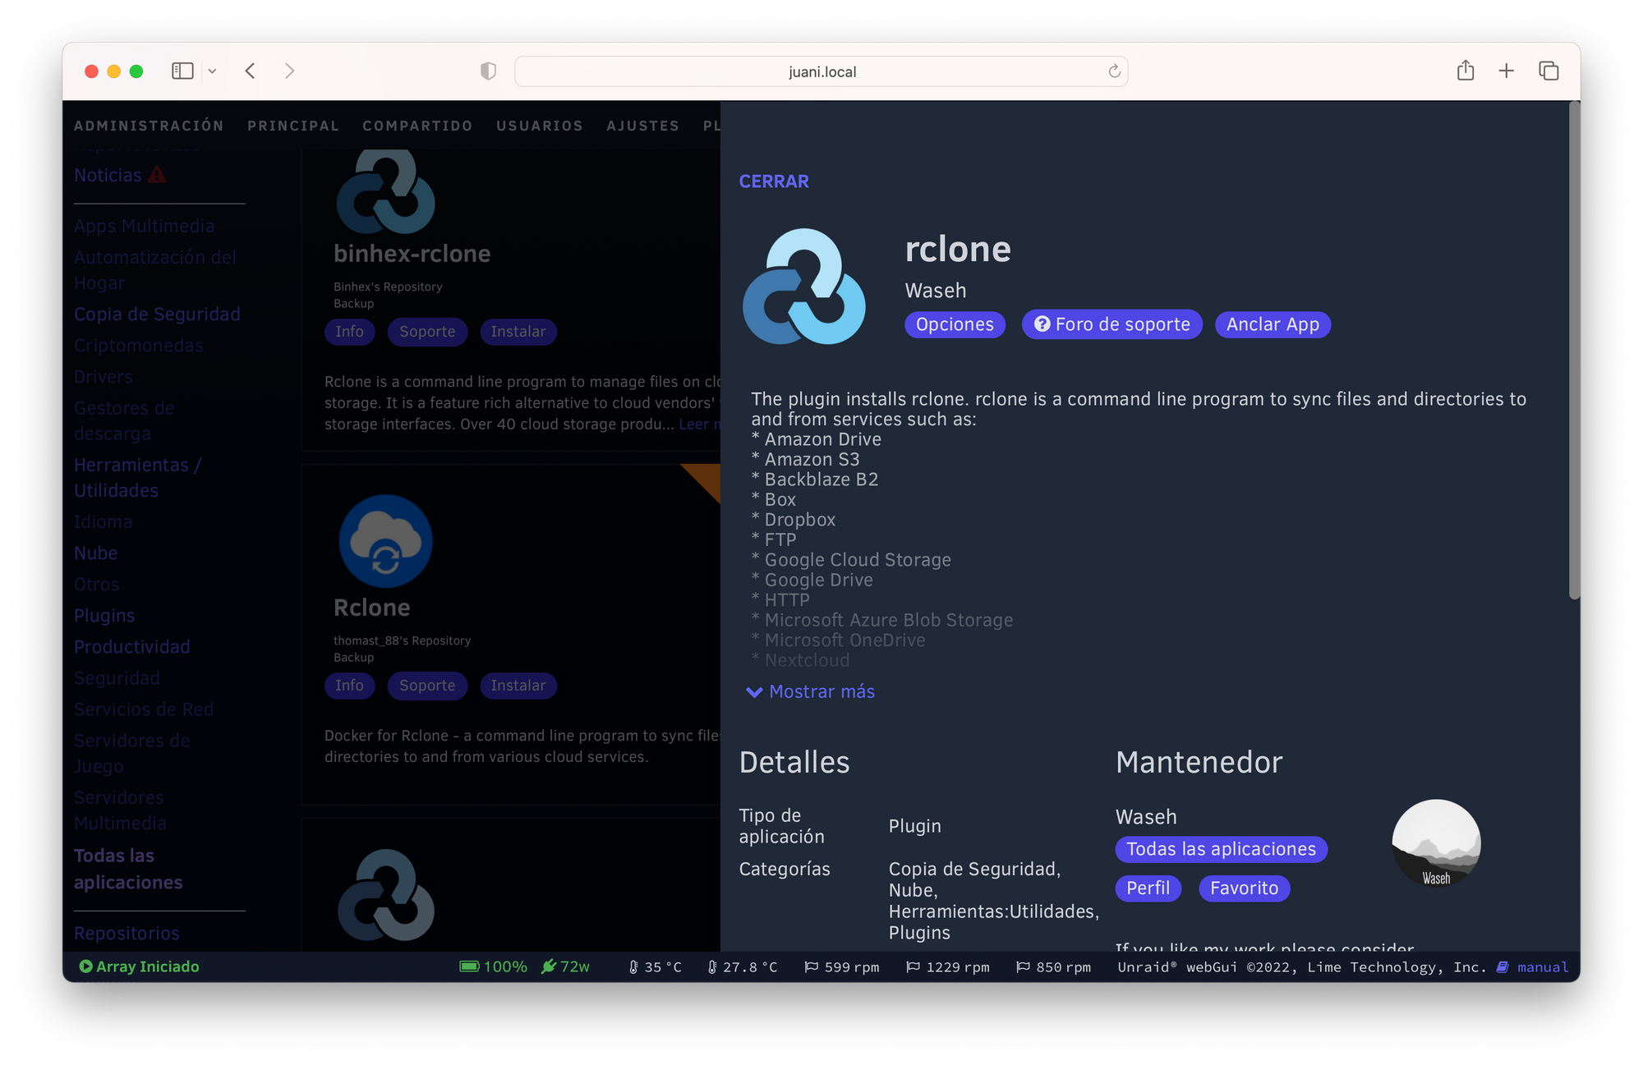Switch to the USUARIOS tab
The height and width of the screenshot is (1065, 1643).
(540, 126)
